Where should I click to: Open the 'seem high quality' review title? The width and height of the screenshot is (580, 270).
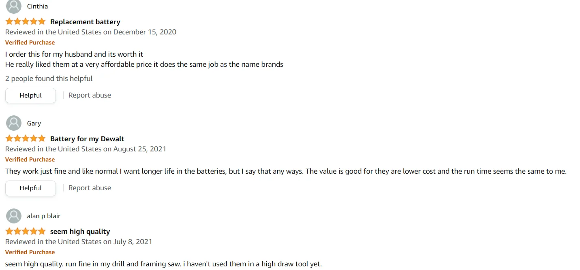(x=80, y=232)
